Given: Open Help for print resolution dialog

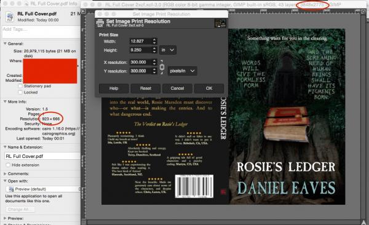Looking at the screenshot, I should 114,89.
